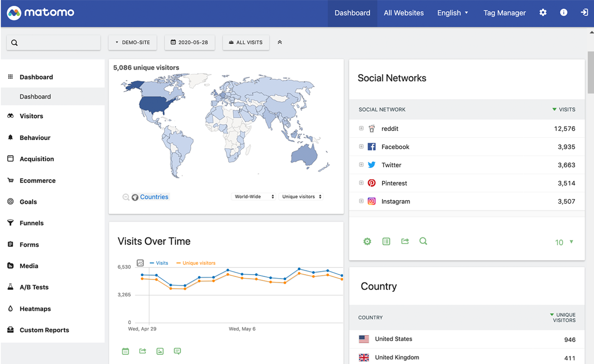The width and height of the screenshot is (594, 364).
Task: Open the Tag Manager menu
Action: click(x=504, y=13)
